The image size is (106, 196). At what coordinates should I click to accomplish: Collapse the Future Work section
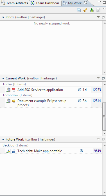(x=3, y=139)
